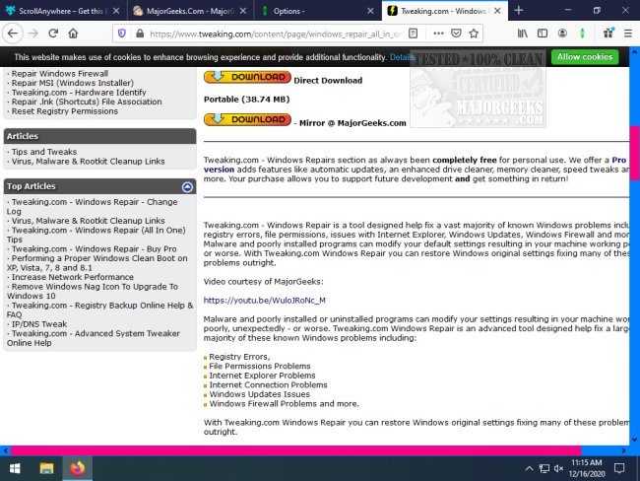The width and height of the screenshot is (640, 481).
Task: Open the Windows Start menu
Action: click(x=15, y=468)
